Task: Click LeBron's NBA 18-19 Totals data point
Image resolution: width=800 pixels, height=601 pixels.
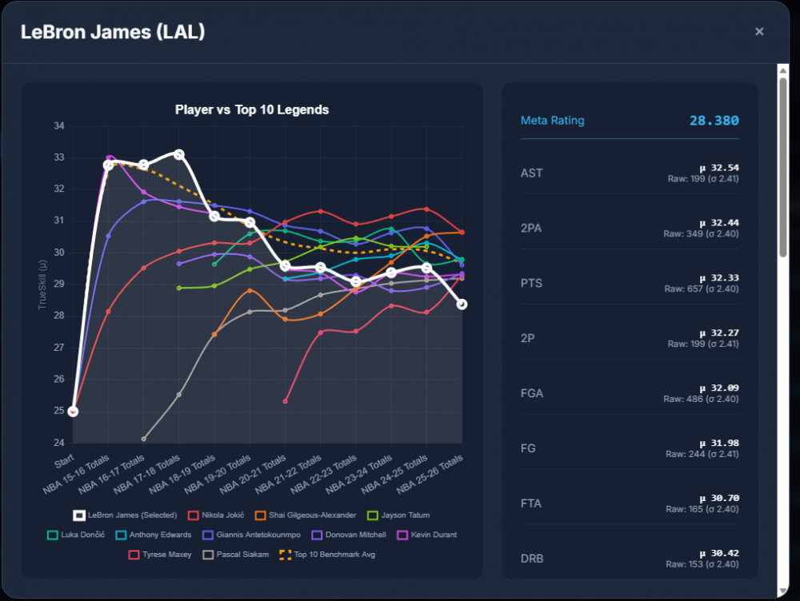Action: click(x=214, y=217)
